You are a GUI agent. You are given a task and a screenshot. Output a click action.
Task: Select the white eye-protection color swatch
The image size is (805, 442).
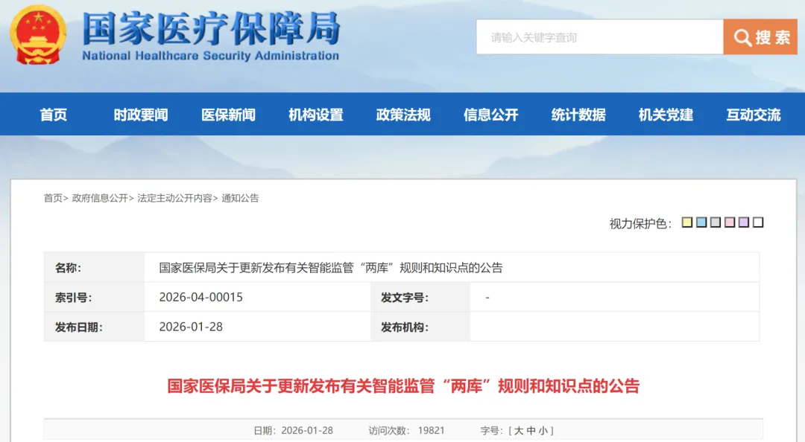[758, 222]
